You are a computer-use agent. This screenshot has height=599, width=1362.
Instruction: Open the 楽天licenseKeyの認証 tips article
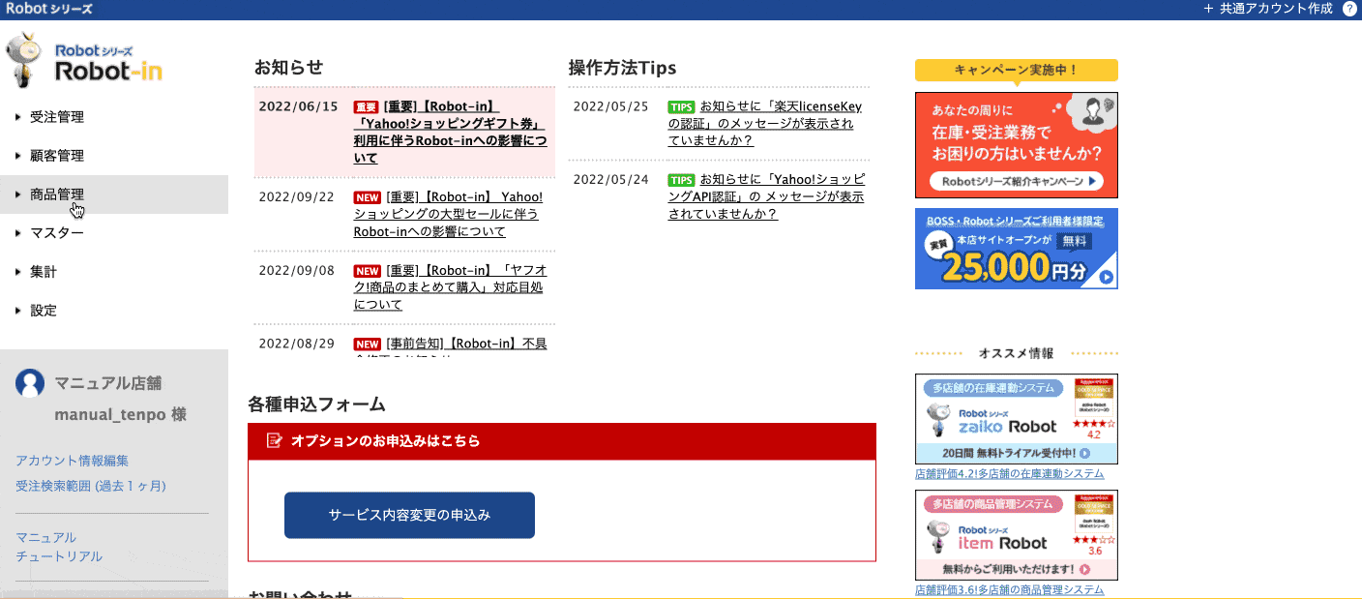coord(764,124)
